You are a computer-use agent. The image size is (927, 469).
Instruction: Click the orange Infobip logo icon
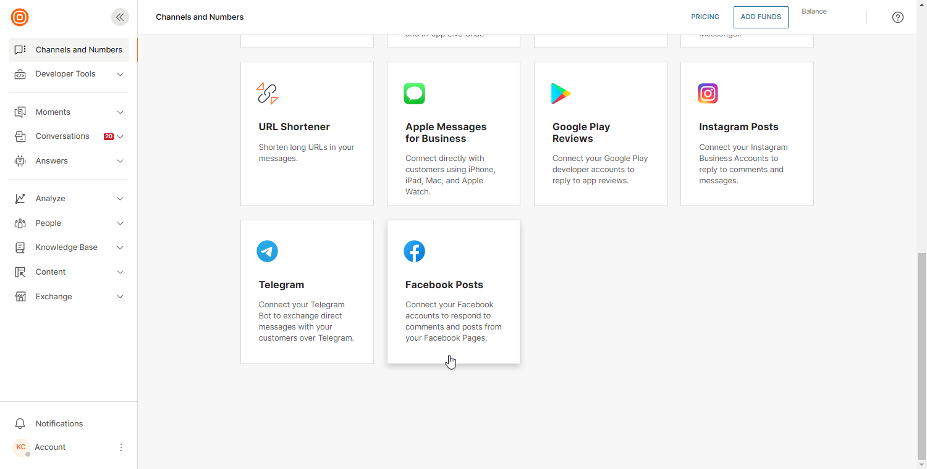(20, 17)
